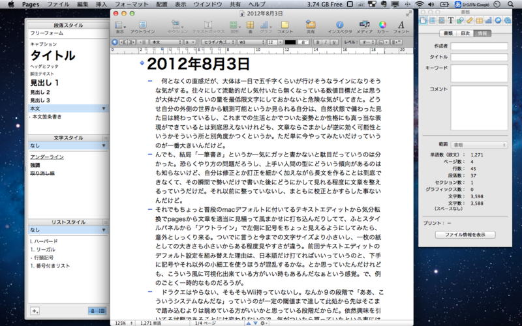Switch to the 目次 inspector tab
The width and height of the screenshot is (522, 326).
pos(465,34)
